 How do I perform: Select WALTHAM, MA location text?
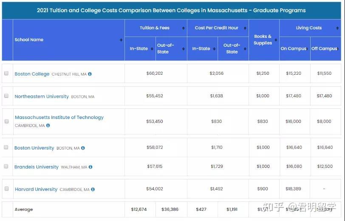coord(74,167)
